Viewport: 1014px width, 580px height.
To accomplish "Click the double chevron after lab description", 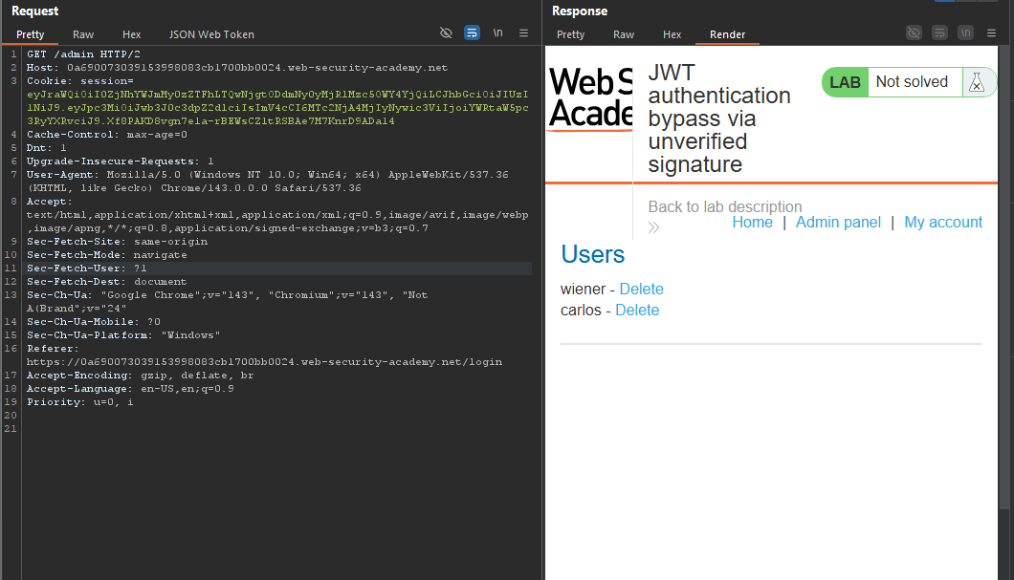I will pyautogui.click(x=653, y=227).
